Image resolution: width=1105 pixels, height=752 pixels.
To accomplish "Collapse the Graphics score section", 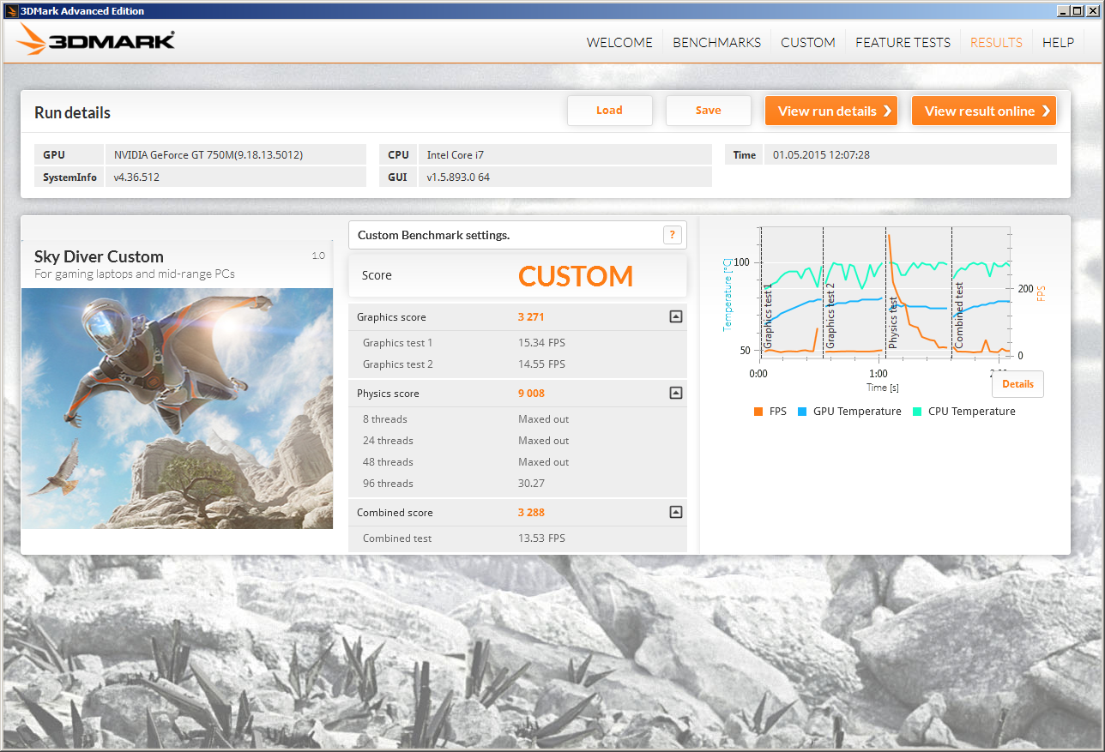I will click(x=675, y=317).
